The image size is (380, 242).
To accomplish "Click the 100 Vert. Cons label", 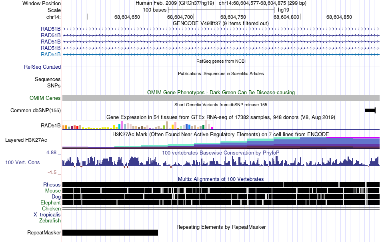I will 22,163.
